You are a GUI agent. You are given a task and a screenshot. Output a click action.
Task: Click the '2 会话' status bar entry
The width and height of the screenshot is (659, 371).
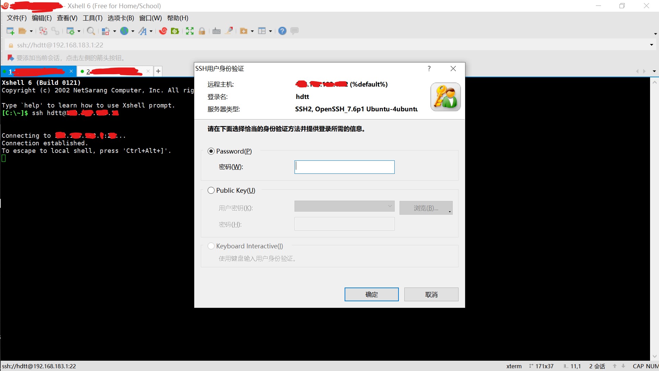click(597, 366)
